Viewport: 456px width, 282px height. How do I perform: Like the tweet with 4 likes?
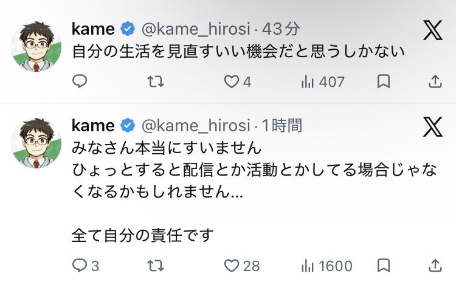point(237,81)
